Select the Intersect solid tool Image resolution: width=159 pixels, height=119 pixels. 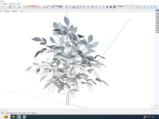coord(141,7)
